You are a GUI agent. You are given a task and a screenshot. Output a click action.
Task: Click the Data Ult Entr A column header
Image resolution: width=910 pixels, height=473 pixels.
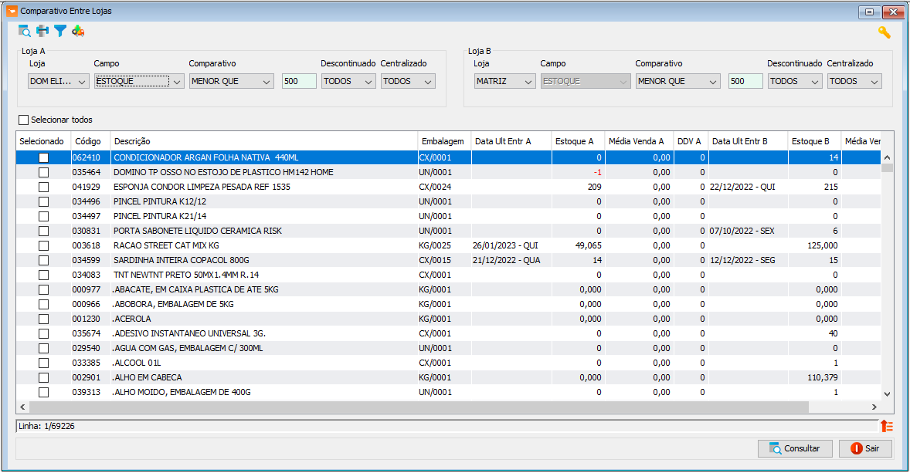511,141
